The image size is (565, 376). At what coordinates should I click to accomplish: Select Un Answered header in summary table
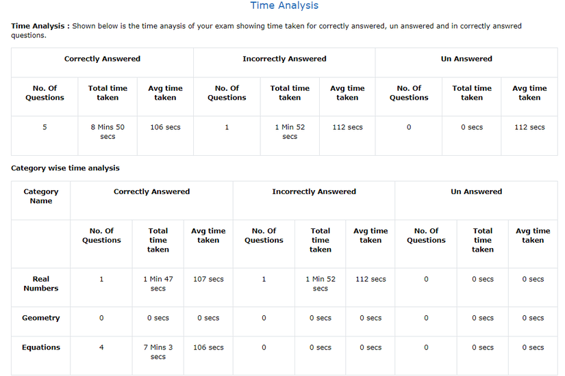point(466,59)
